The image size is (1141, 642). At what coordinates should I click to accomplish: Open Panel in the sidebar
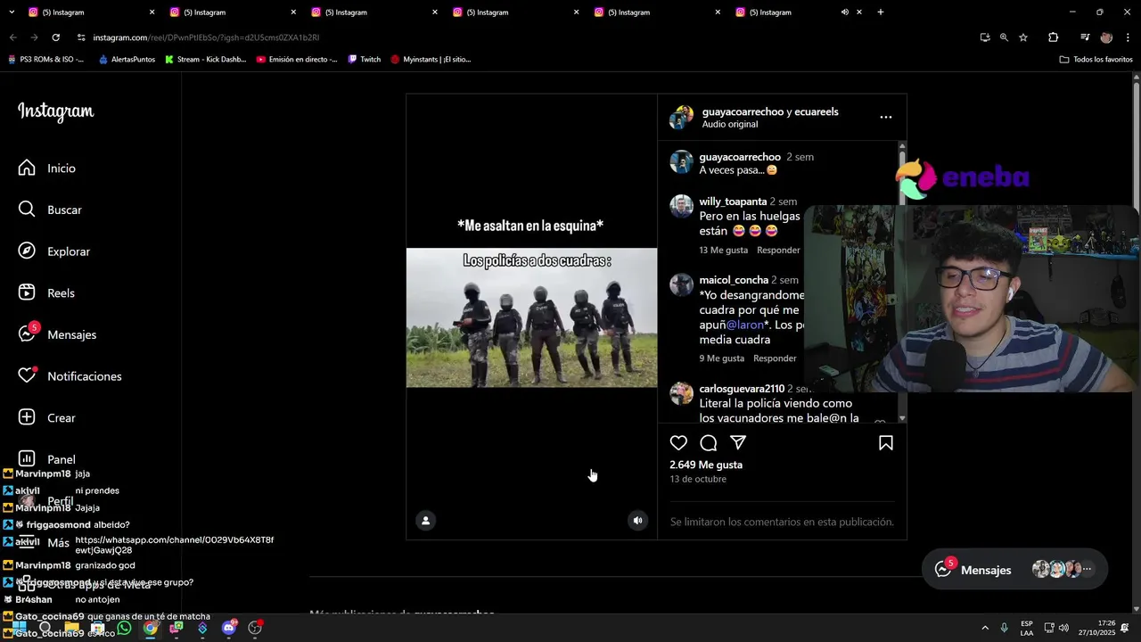point(46,459)
